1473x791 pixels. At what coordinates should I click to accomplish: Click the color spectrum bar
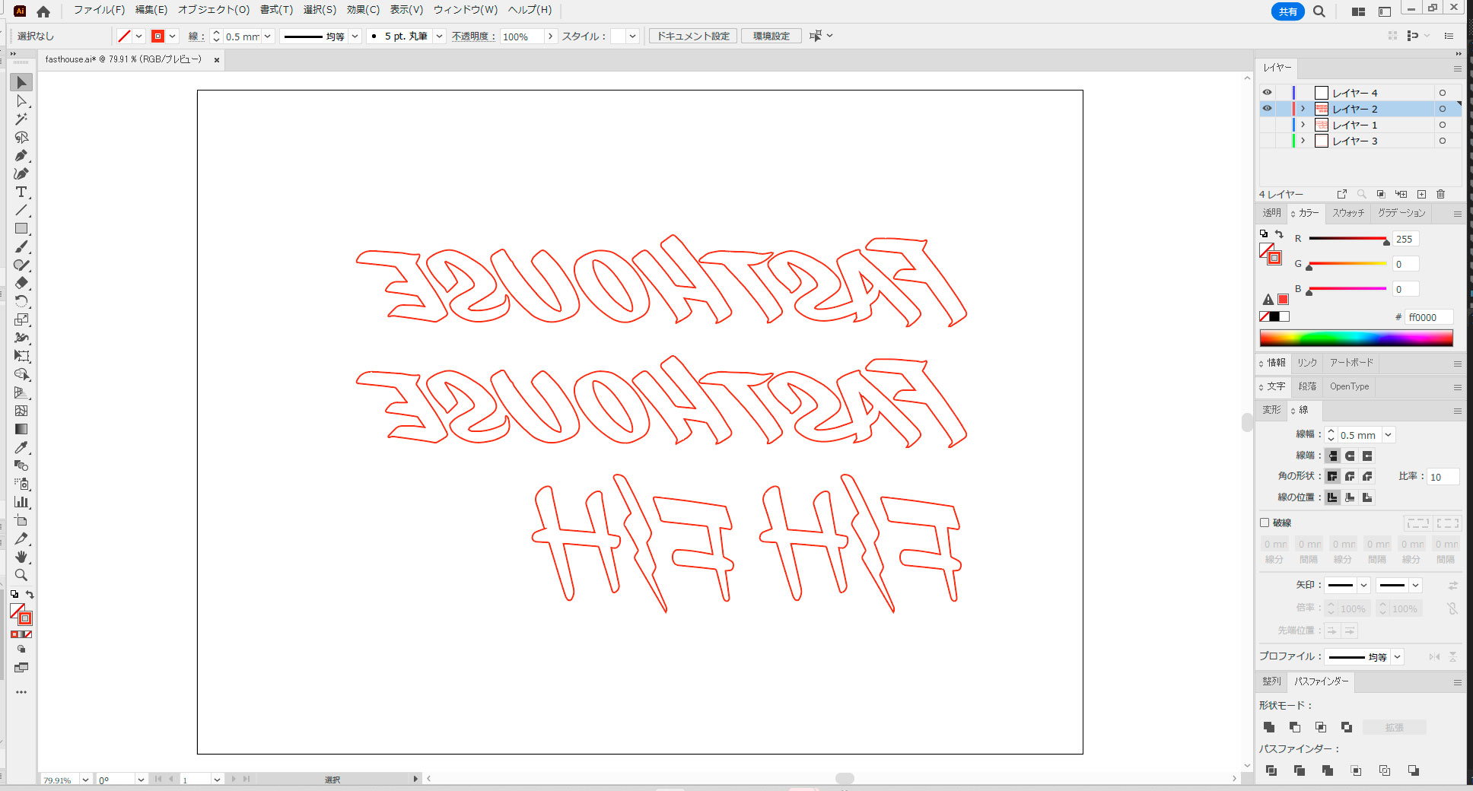pos(1356,338)
